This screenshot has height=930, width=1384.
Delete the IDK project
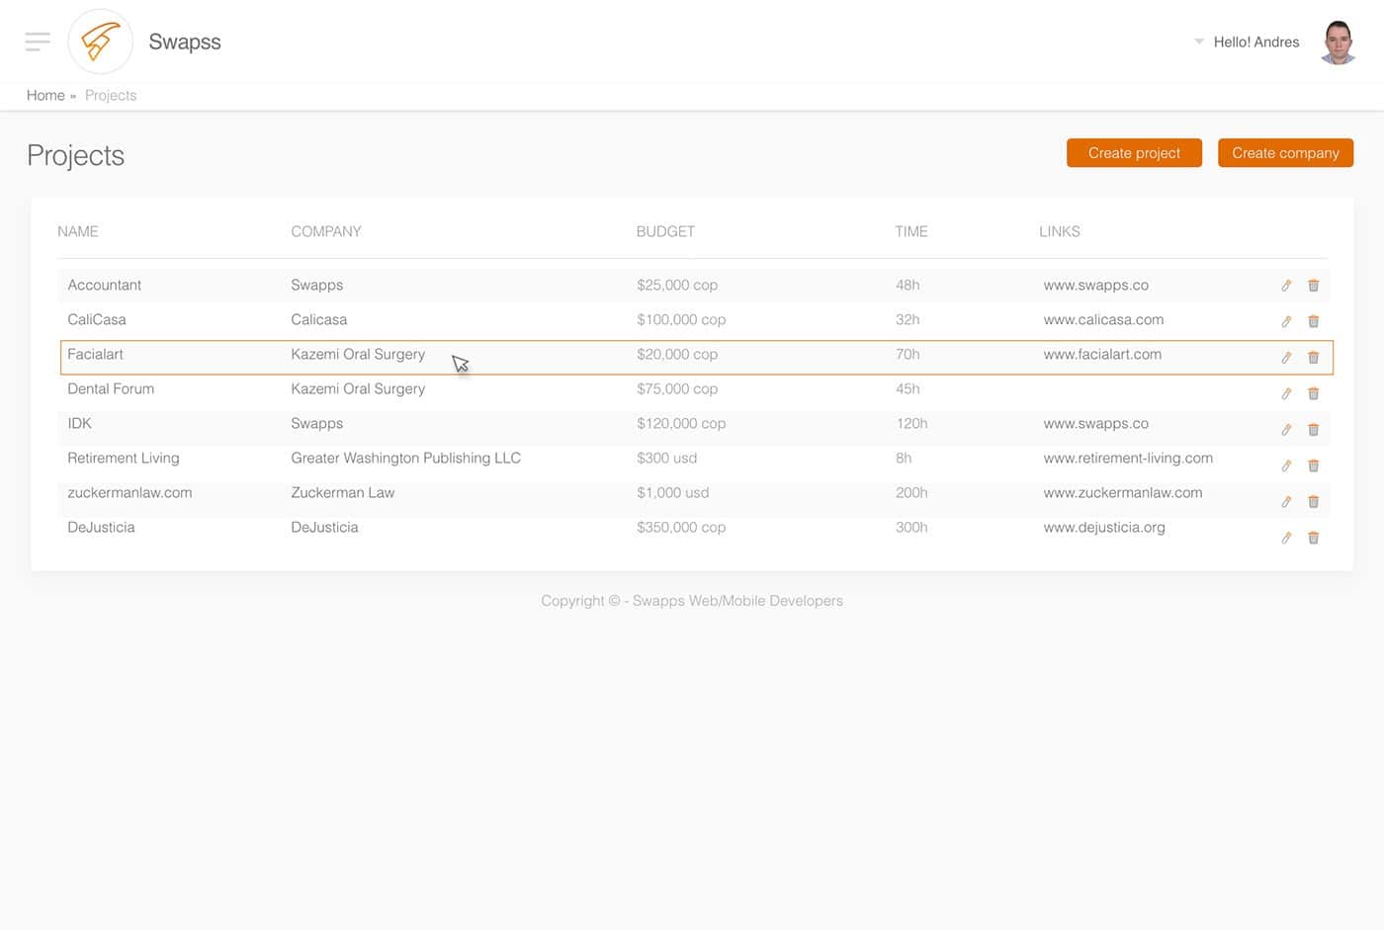(1314, 430)
